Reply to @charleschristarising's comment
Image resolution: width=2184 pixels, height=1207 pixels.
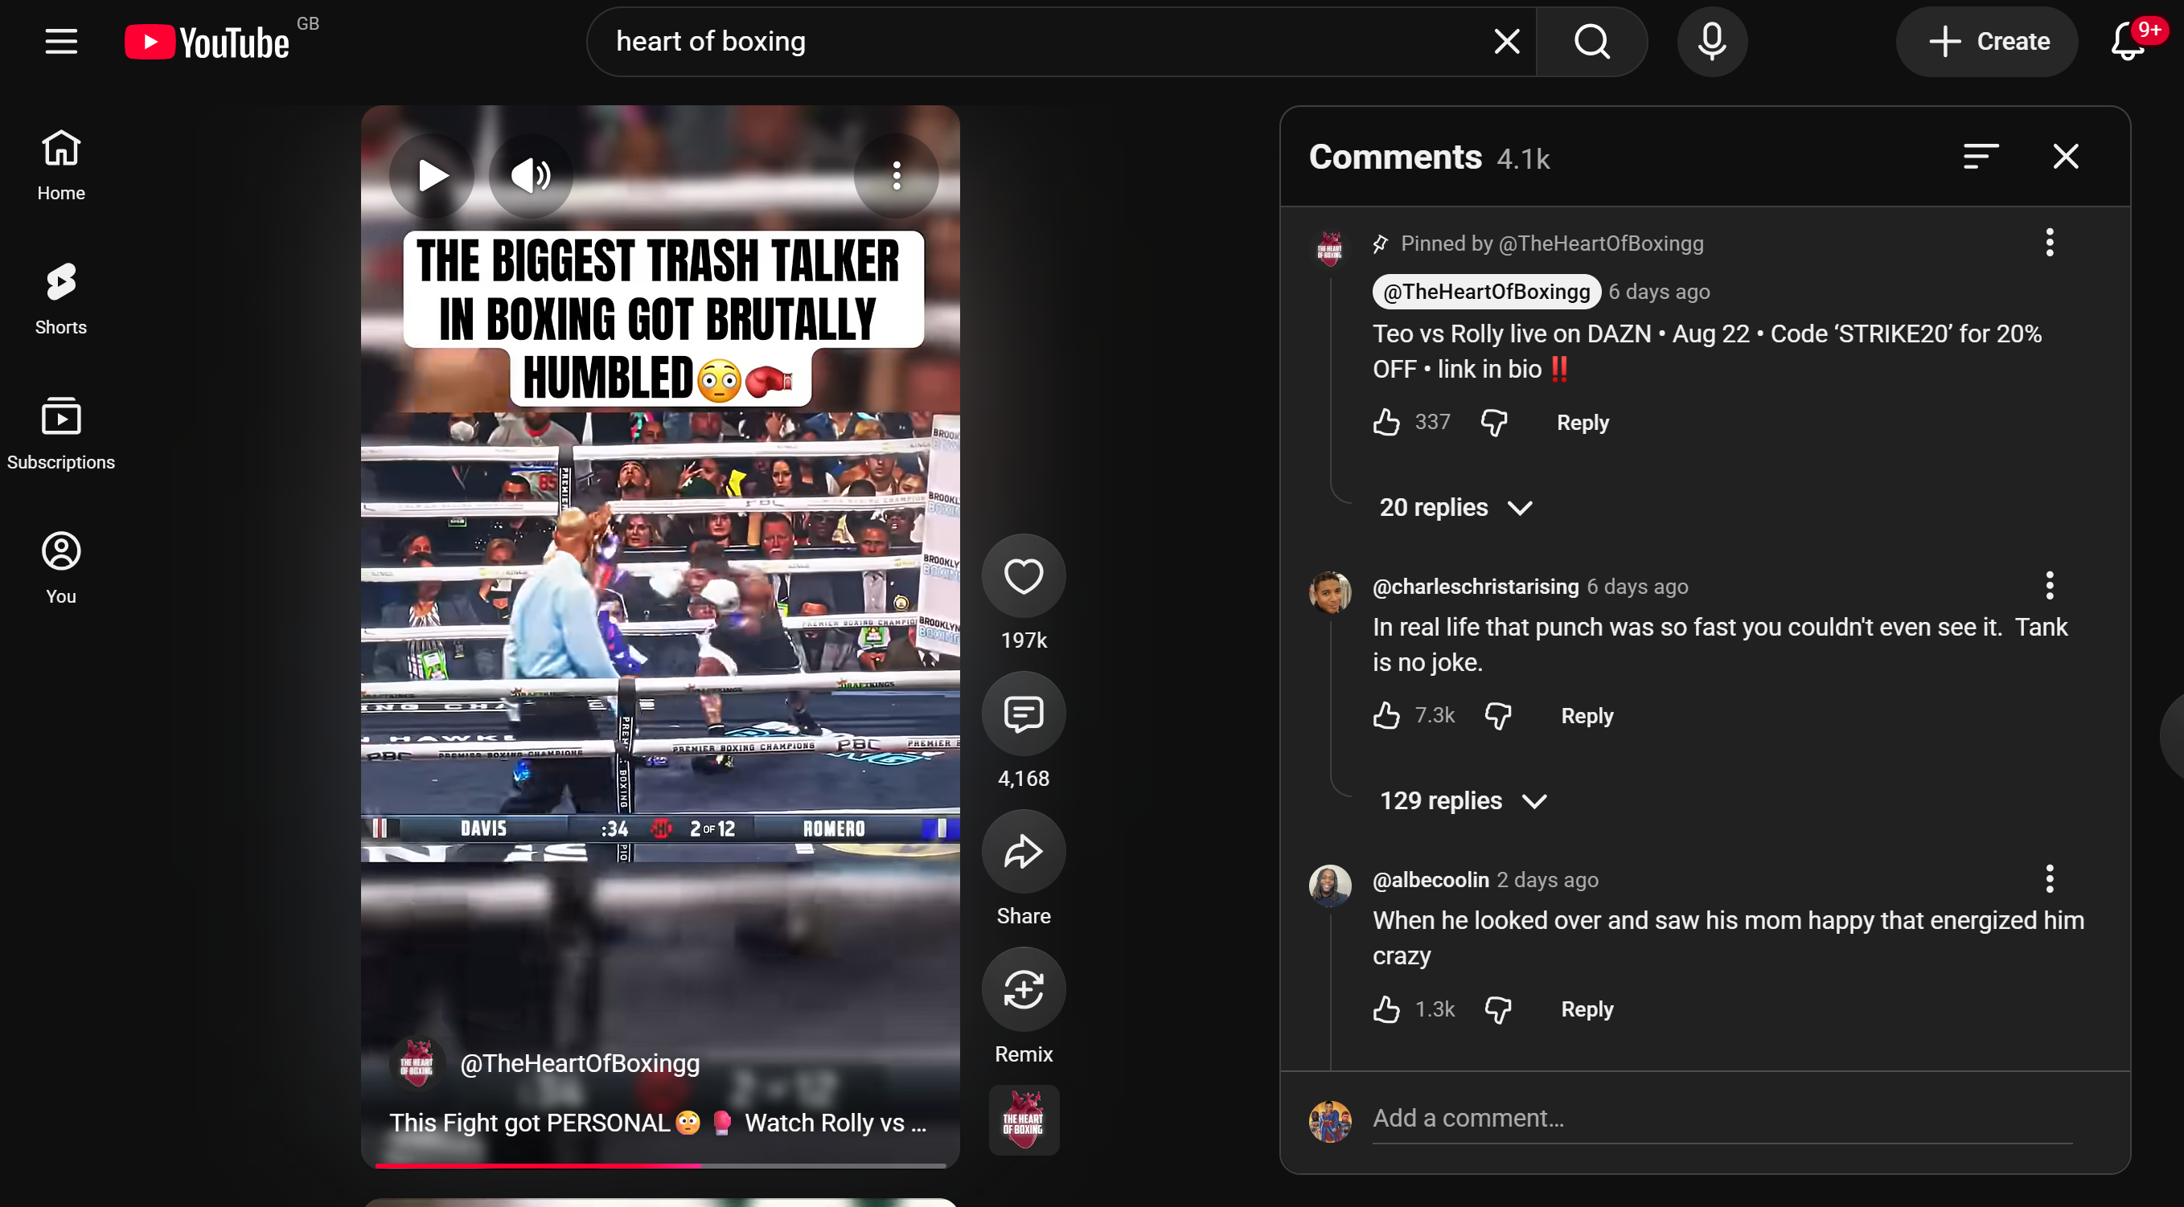click(1587, 716)
